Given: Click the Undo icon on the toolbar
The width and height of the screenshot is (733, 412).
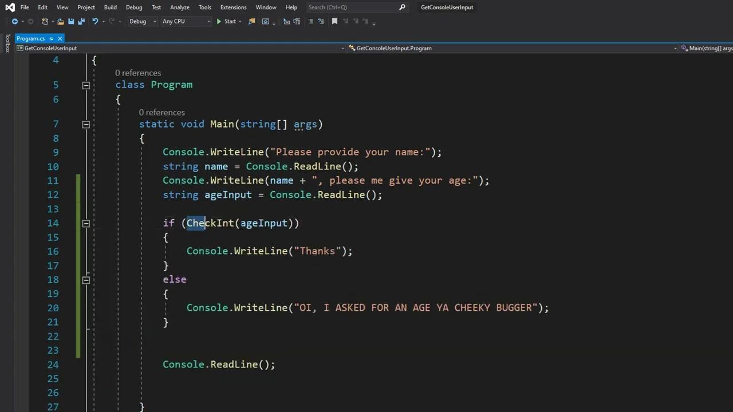Looking at the screenshot, I should click(x=96, y=21).
